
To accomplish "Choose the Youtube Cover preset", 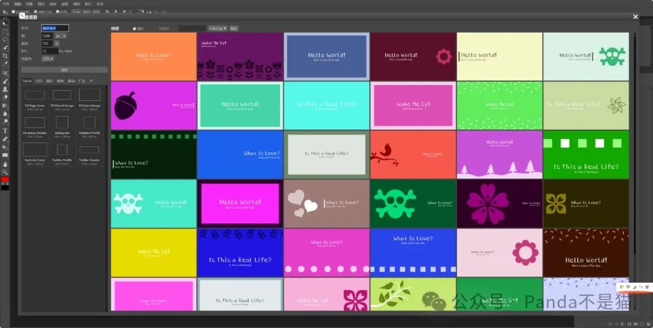I will click(x=35, y=153).
